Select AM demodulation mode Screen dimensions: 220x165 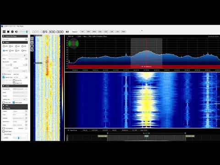point(11,46)
